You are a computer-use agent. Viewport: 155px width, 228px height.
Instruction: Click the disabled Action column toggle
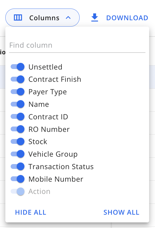(18, 192)
